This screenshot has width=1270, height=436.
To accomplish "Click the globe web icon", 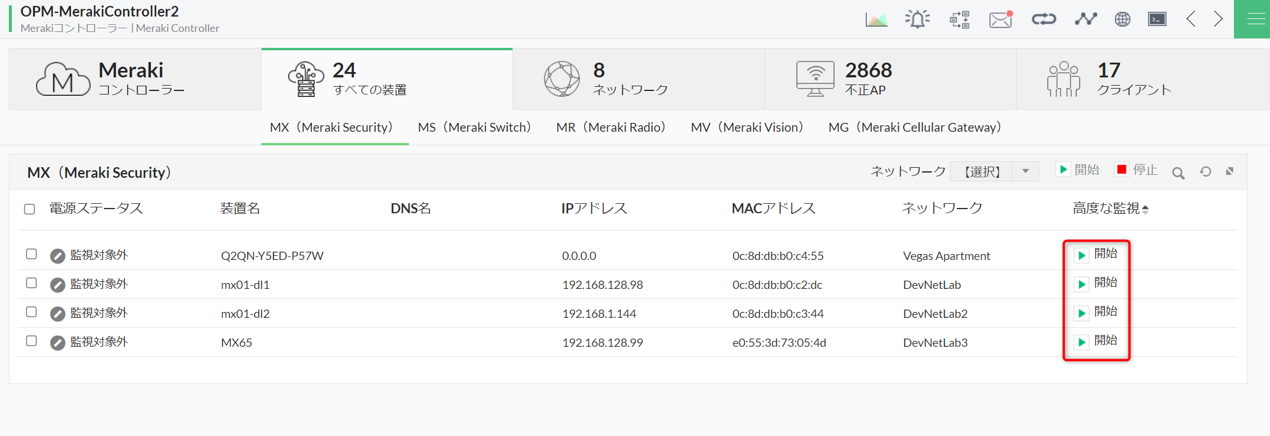I will coord(1122,19).
